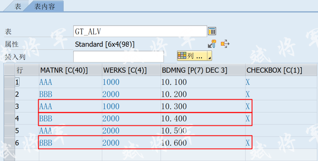Click BDMNG value 10.100

point(174,82)
